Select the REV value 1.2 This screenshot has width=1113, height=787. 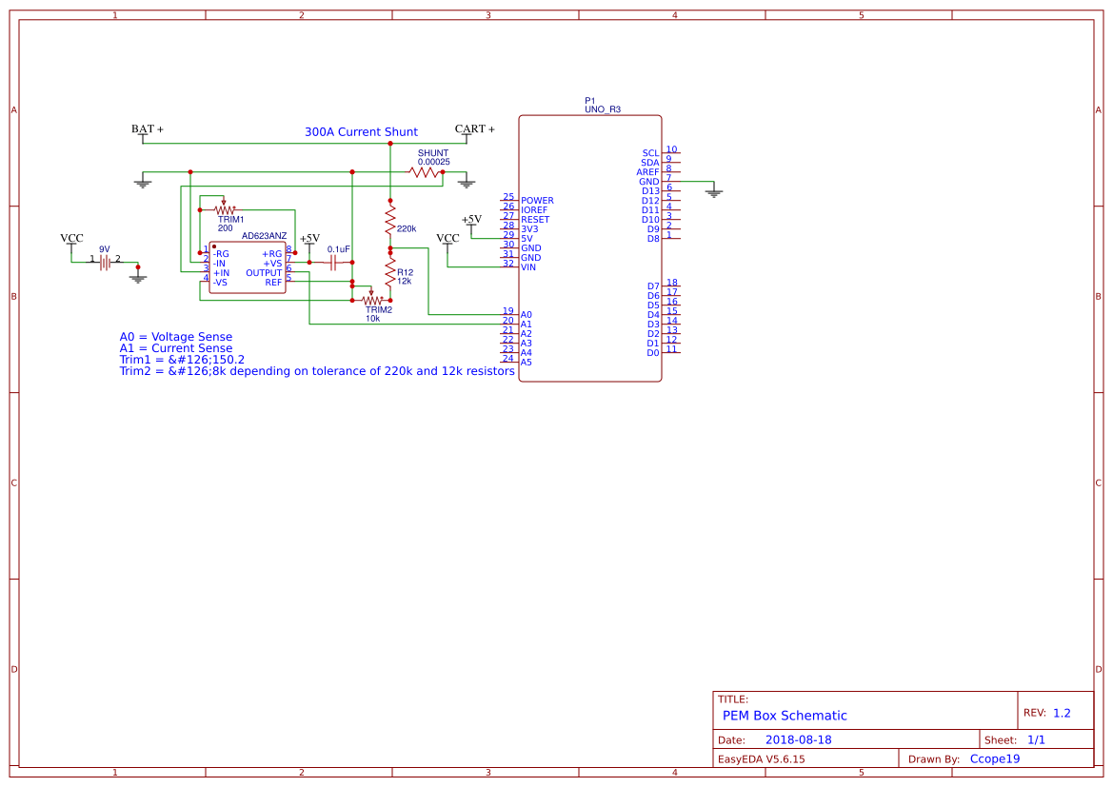(1062, 713)
